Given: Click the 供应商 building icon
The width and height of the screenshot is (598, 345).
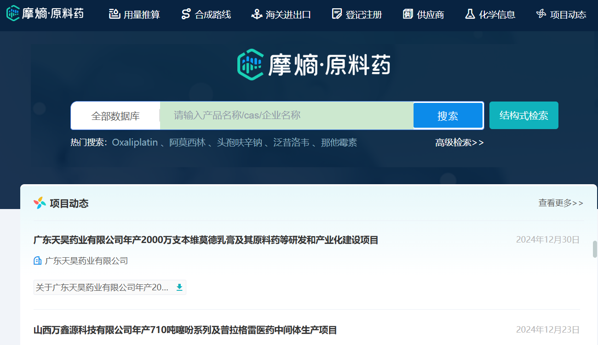Looking at the screenshot, I should 408,14.
